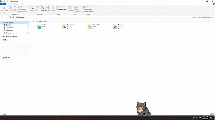Click the volume icon in system tray

(197, 118)
